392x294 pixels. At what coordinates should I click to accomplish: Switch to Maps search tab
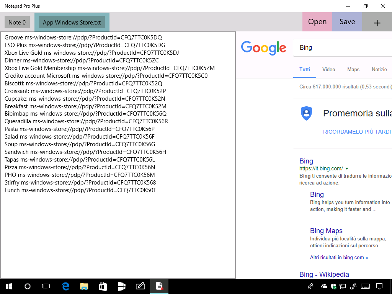tap(353, 70)
